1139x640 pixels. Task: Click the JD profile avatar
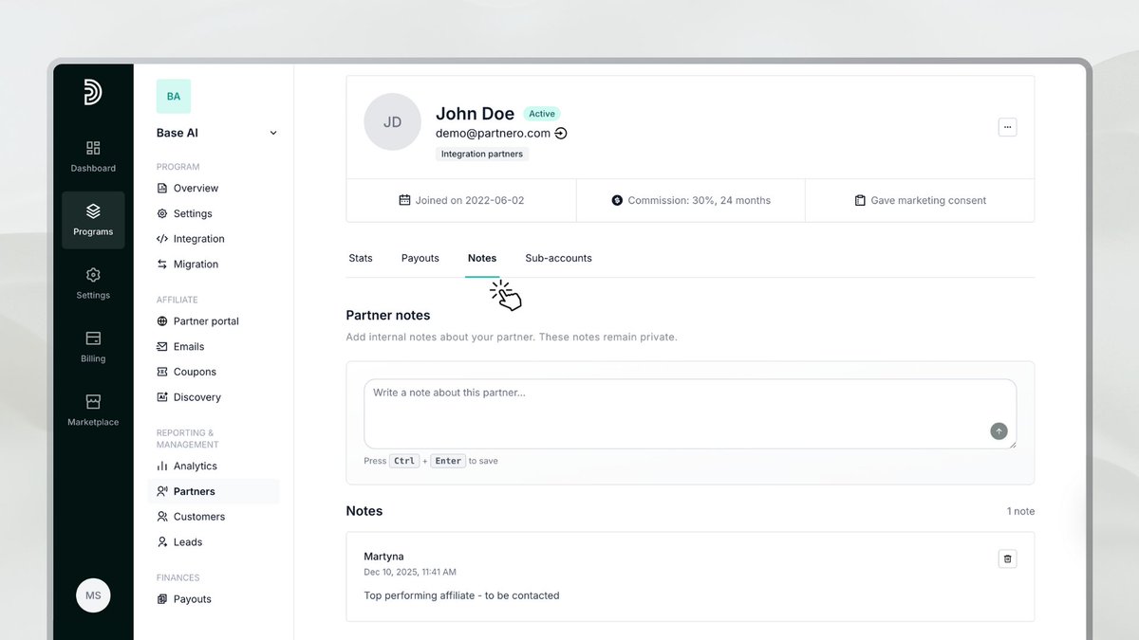pos(392,122)
